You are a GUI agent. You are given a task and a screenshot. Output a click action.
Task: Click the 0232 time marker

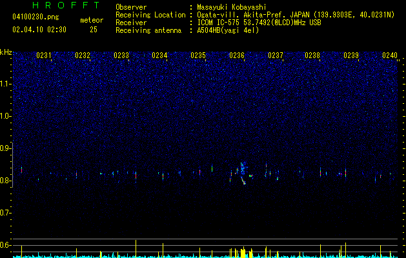point(83,55)
